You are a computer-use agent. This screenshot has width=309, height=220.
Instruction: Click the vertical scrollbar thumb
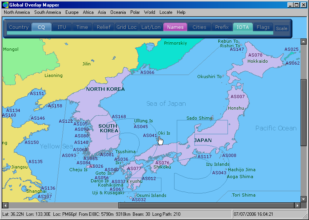(303, 113)
